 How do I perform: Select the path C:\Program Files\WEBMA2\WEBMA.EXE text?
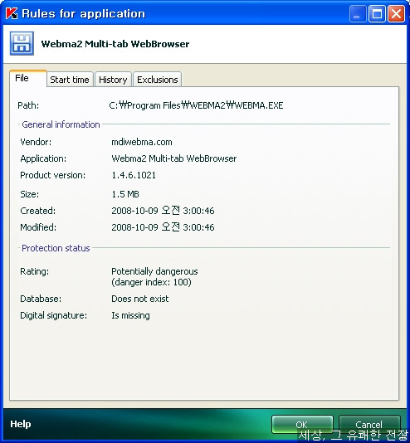pos(196,105)
